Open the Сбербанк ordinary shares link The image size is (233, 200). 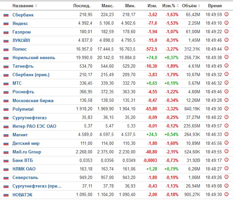[23, 15]
